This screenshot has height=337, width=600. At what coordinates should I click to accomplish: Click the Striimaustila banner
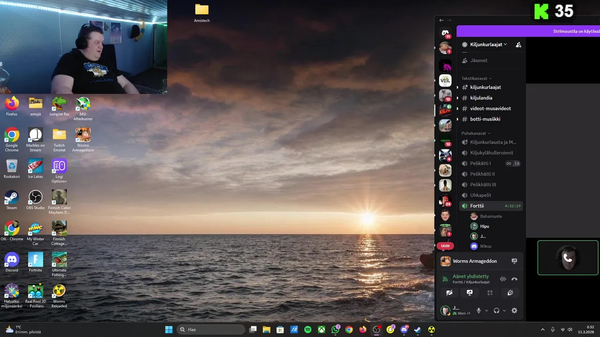tap(528, 31)
